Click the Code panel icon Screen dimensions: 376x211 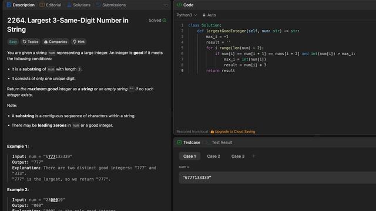pos(179,5)
